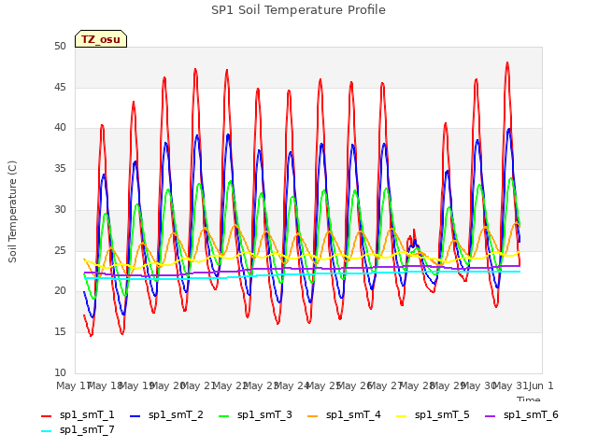Click the TZ_osu annotation label
Image resolution: width=598 pixels, height=448 pixels.
(101, 39)
